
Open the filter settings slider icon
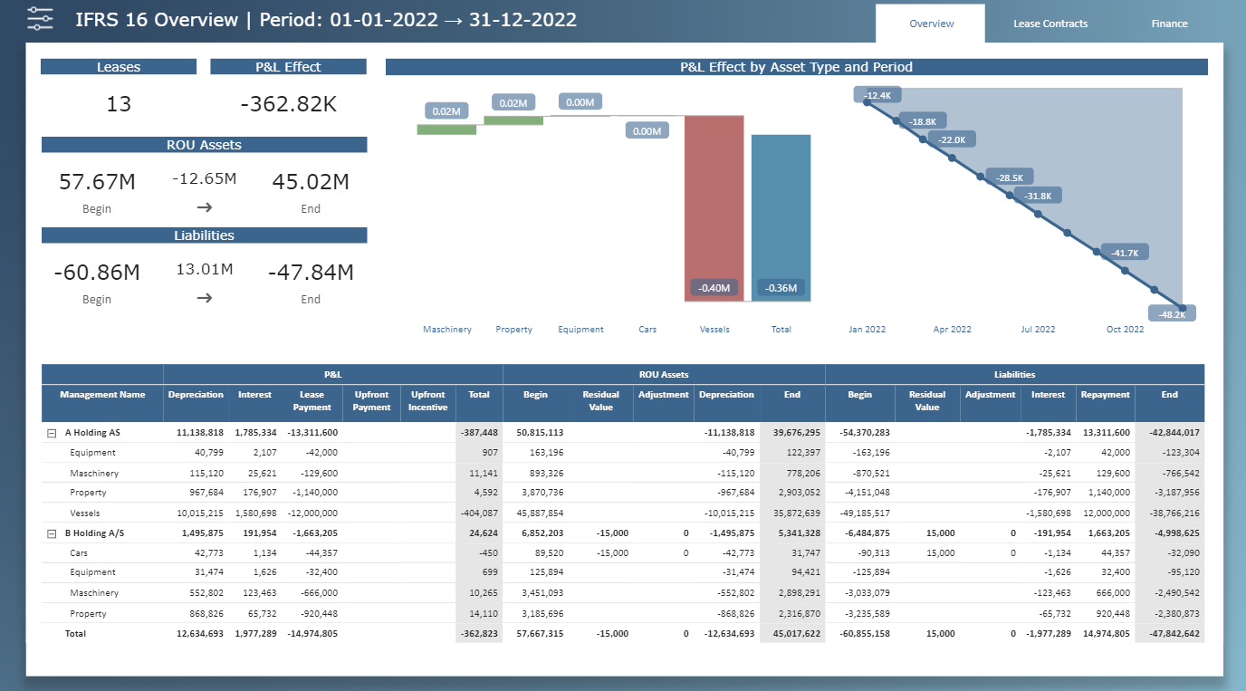tap(40, 19)
